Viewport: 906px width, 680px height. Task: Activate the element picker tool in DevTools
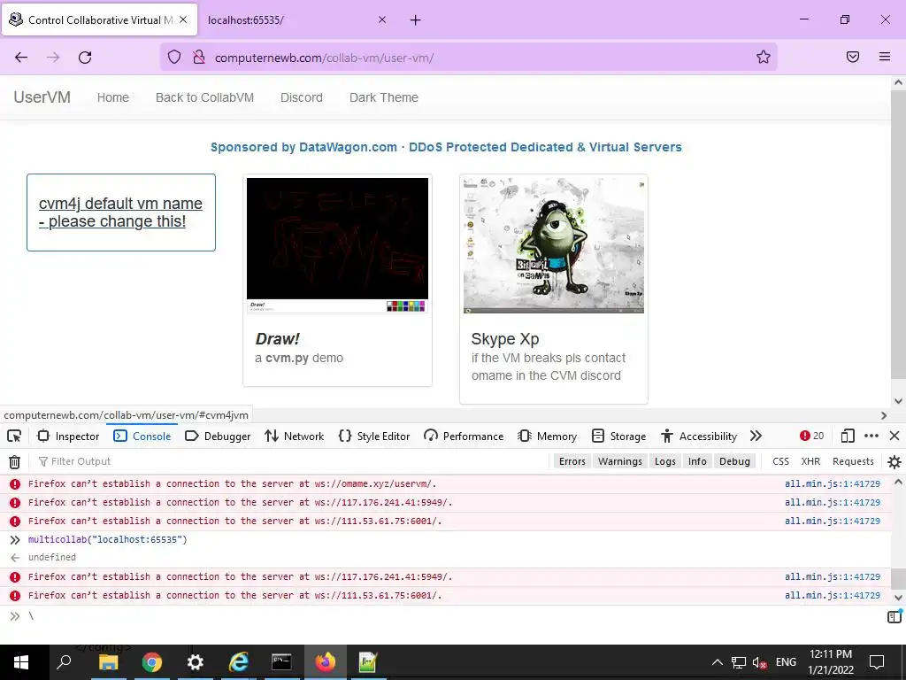click(x=14, y=436)
